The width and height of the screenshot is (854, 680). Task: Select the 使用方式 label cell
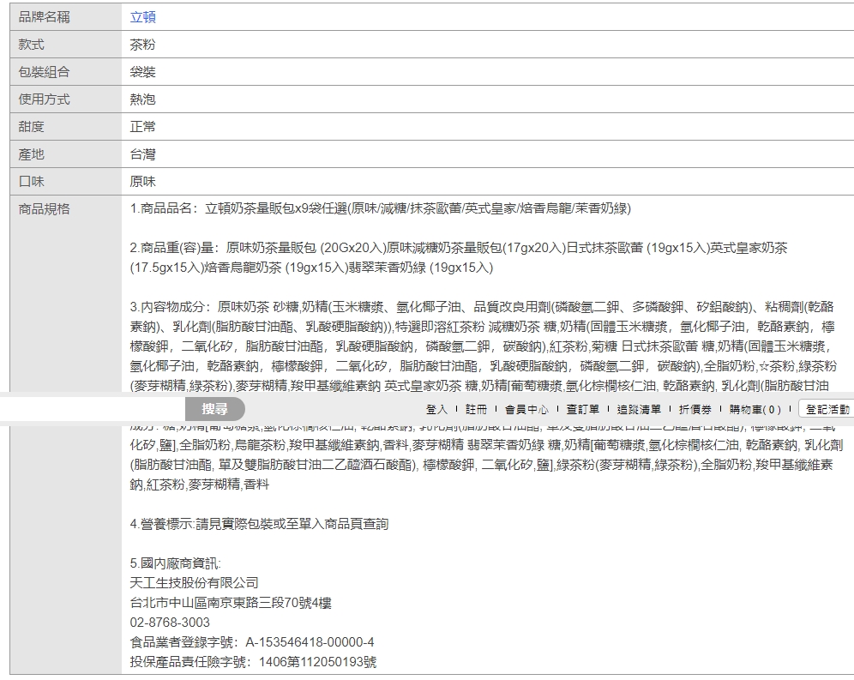[x=66, y=99]
